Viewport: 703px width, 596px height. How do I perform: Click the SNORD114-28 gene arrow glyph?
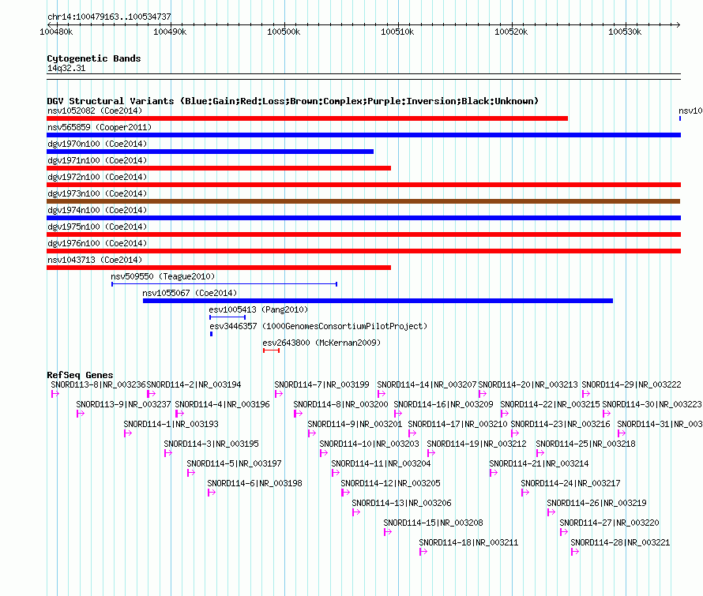[x=575, y=552]
